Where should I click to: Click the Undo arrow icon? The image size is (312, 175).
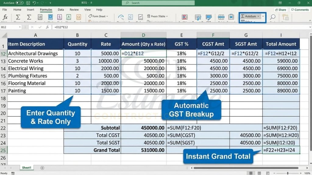click(34, 3)
